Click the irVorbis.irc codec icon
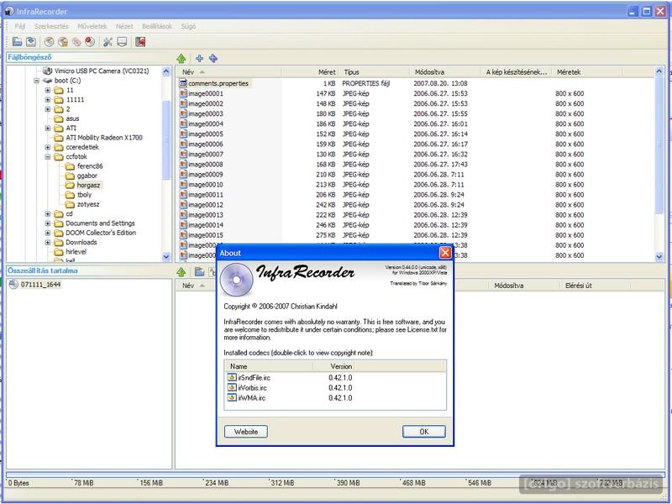 (x=232, y=387)
